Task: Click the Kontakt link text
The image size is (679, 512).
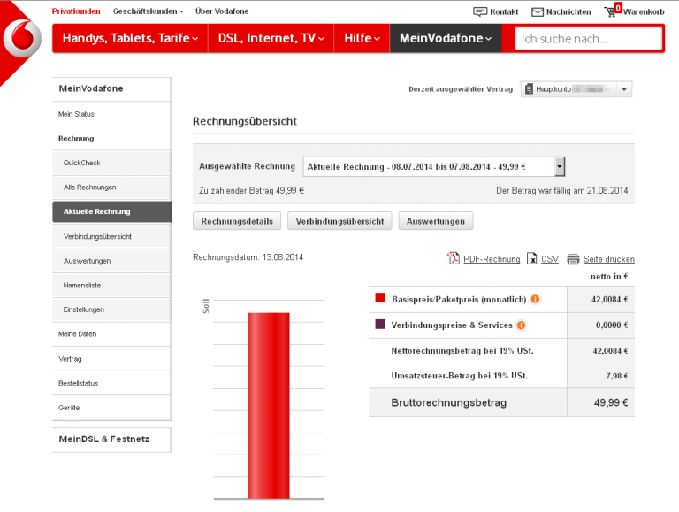Action: (x=504, y=12)
